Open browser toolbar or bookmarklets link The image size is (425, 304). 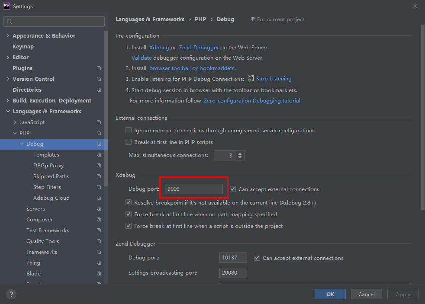(x=193, y=68)
